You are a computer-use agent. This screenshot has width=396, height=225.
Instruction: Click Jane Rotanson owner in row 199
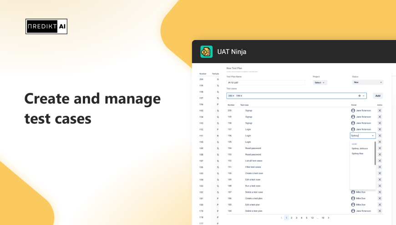[363, 117]
